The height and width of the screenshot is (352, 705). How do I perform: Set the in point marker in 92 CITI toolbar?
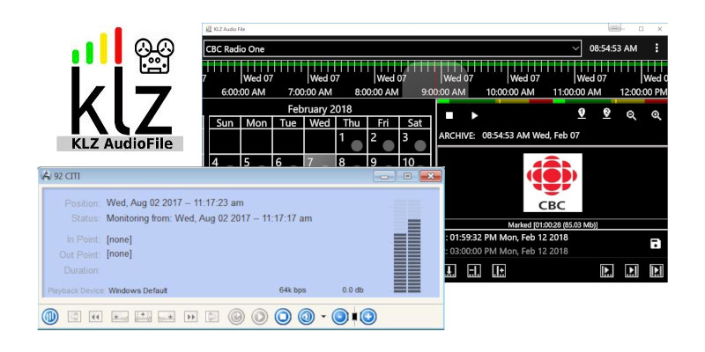tap(120, 317)
